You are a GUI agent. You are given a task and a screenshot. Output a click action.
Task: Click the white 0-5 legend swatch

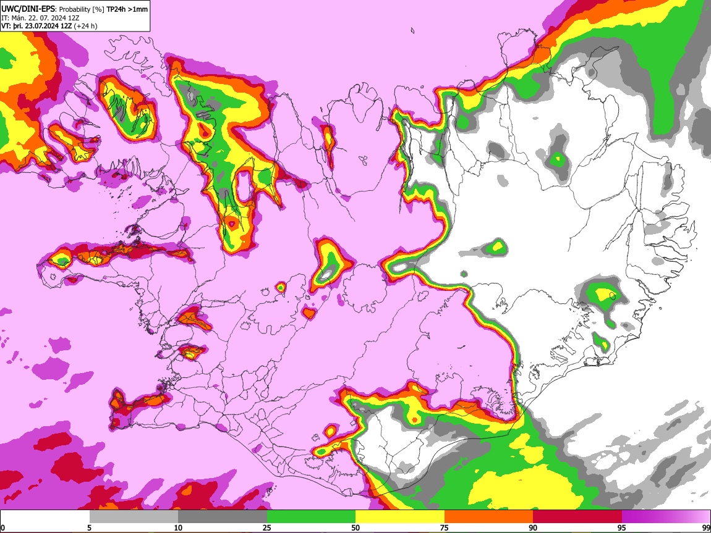[x=45, y=516]
